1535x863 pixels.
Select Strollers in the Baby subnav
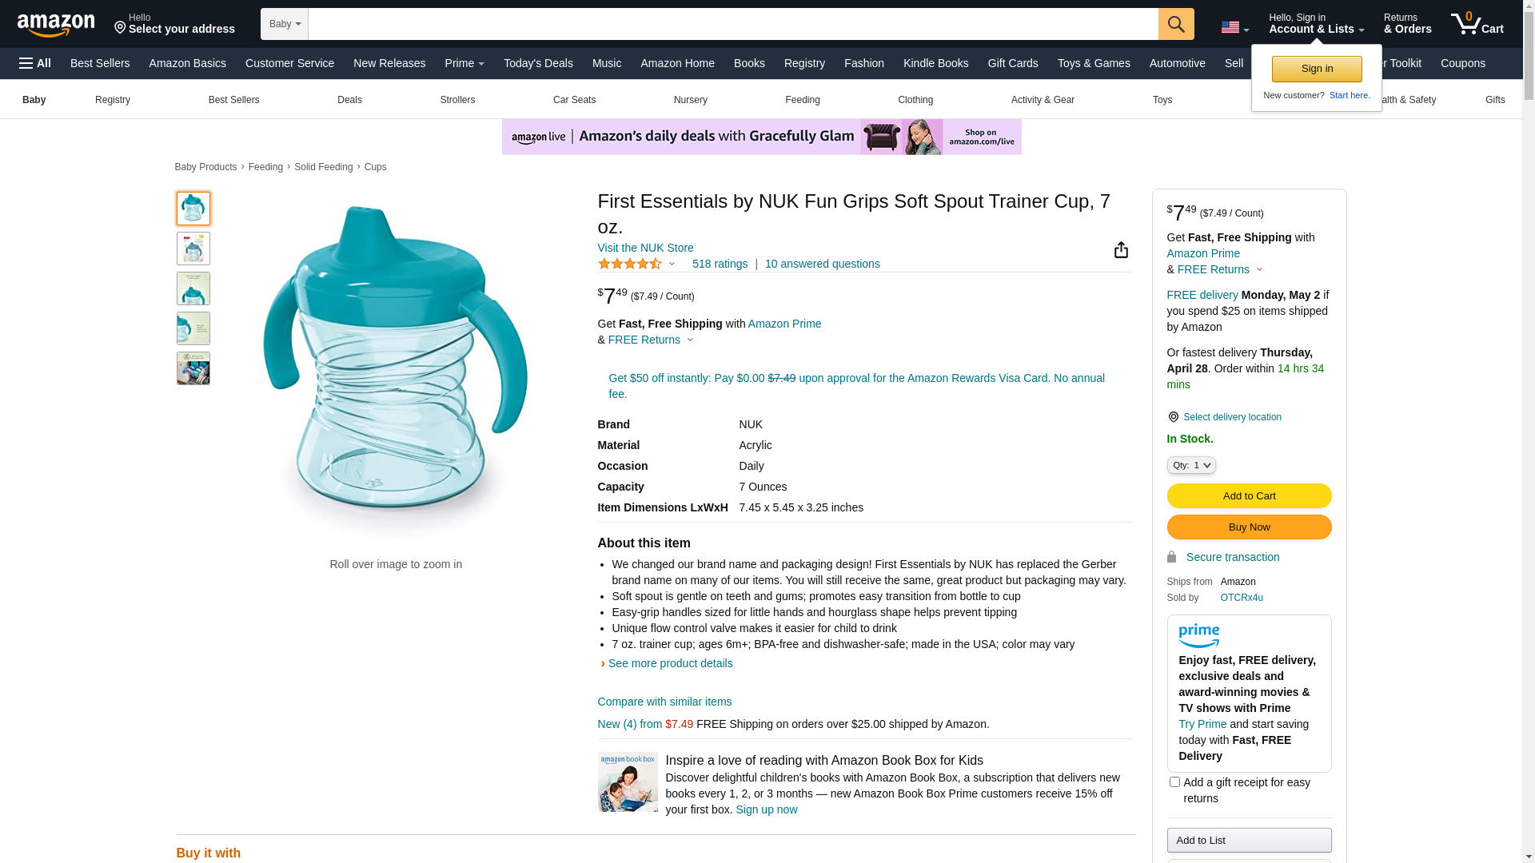tap(457, 100)
